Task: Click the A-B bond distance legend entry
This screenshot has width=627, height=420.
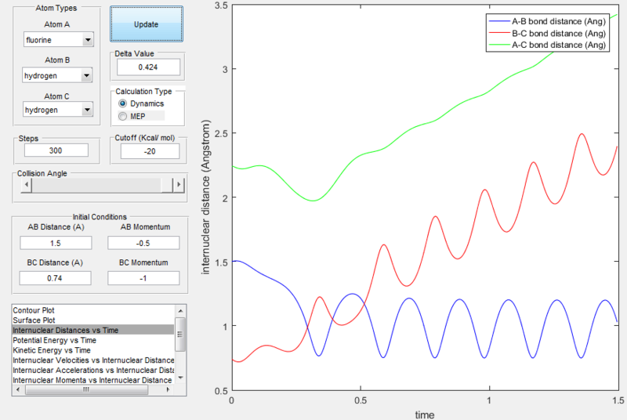Action: point(547,22)
